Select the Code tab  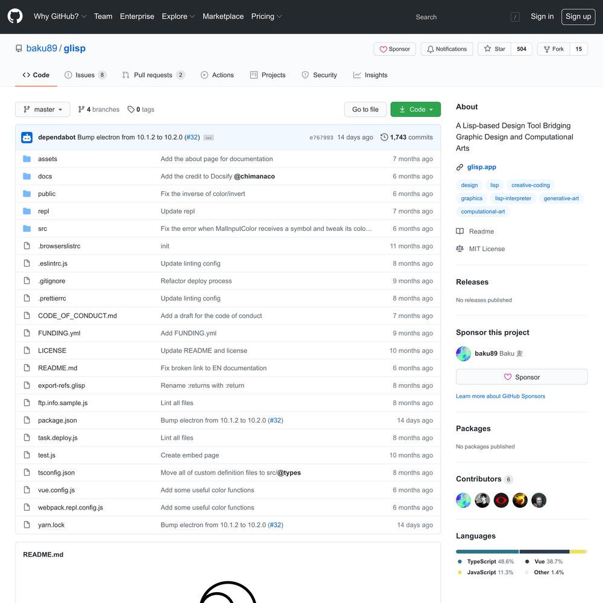coord(36,75)
